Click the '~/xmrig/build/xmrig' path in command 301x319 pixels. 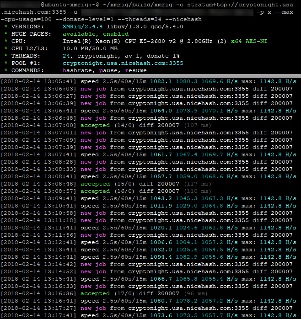coord(138,5)
